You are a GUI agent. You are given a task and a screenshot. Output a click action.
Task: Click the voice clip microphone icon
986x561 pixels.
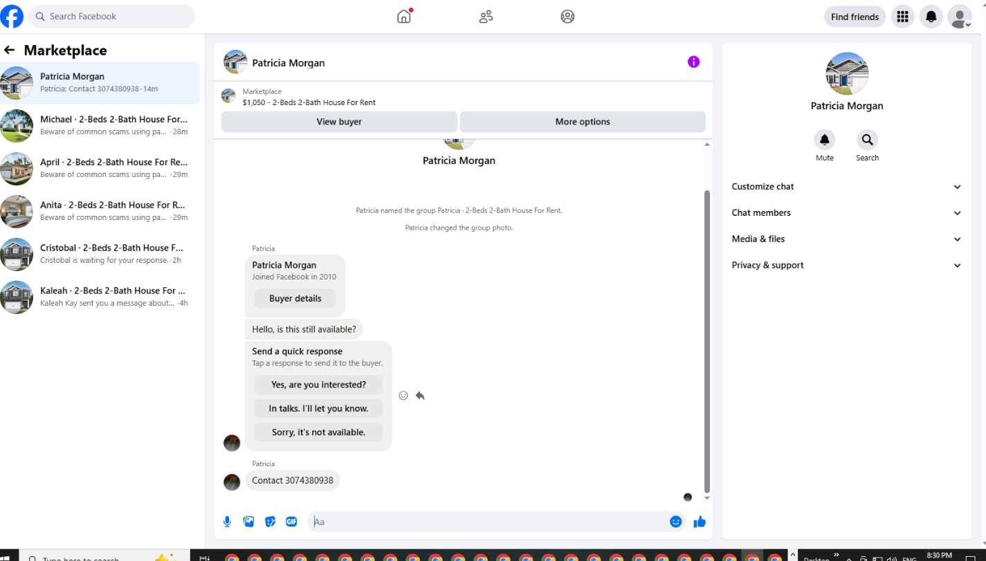227,522
